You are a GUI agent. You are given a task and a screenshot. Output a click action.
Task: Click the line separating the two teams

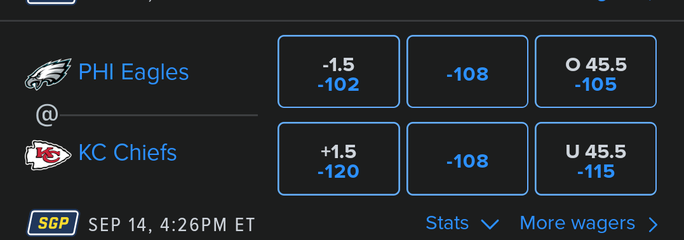[x=158, y=115]
